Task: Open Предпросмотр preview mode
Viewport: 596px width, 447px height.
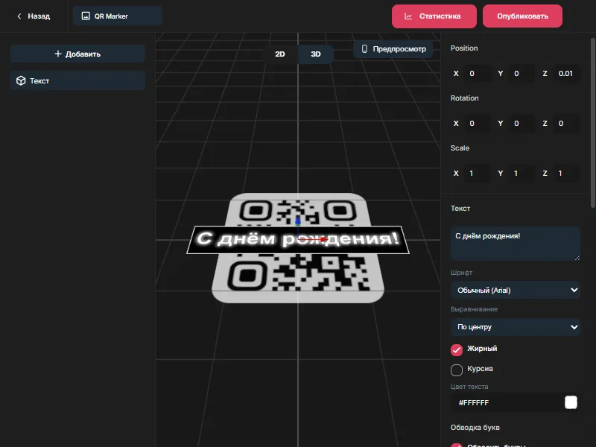Action: pos(393,49)
